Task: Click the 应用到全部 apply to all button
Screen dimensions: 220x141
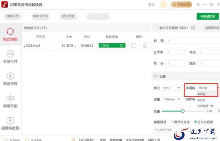Action: tap(212, 28)
